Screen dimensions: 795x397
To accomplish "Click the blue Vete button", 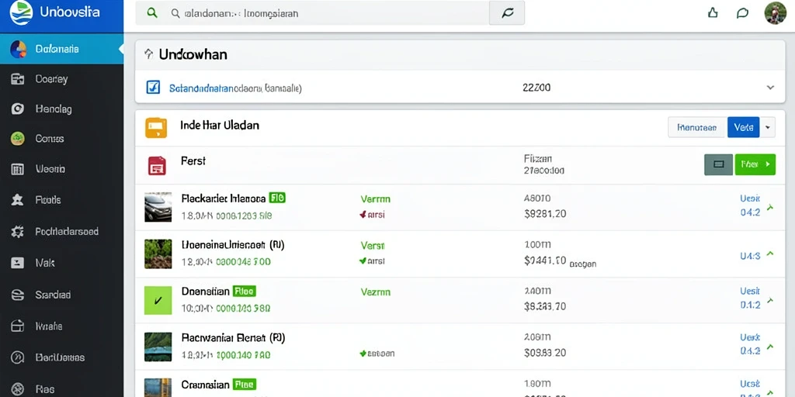I will 743,128.
